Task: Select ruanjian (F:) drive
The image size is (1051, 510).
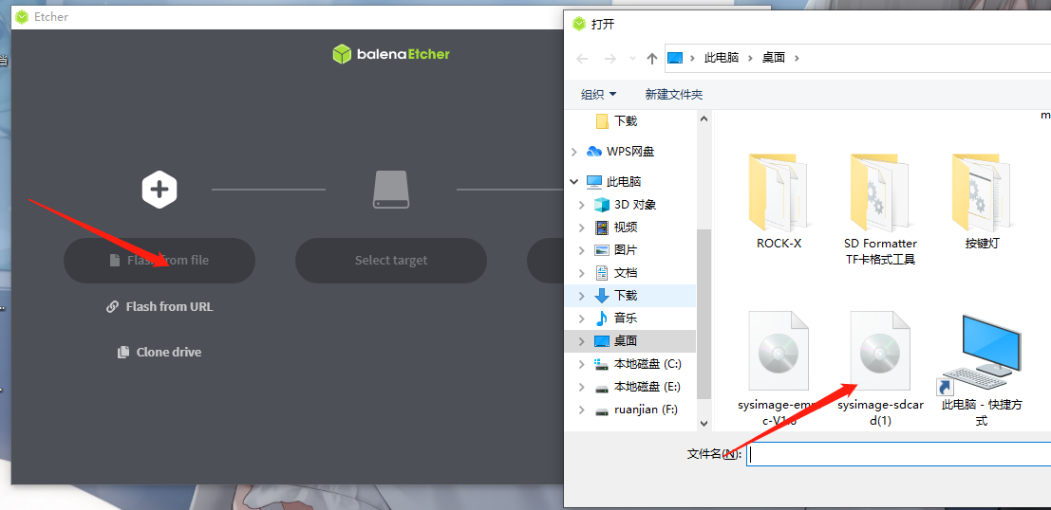Action: [647, 410]
